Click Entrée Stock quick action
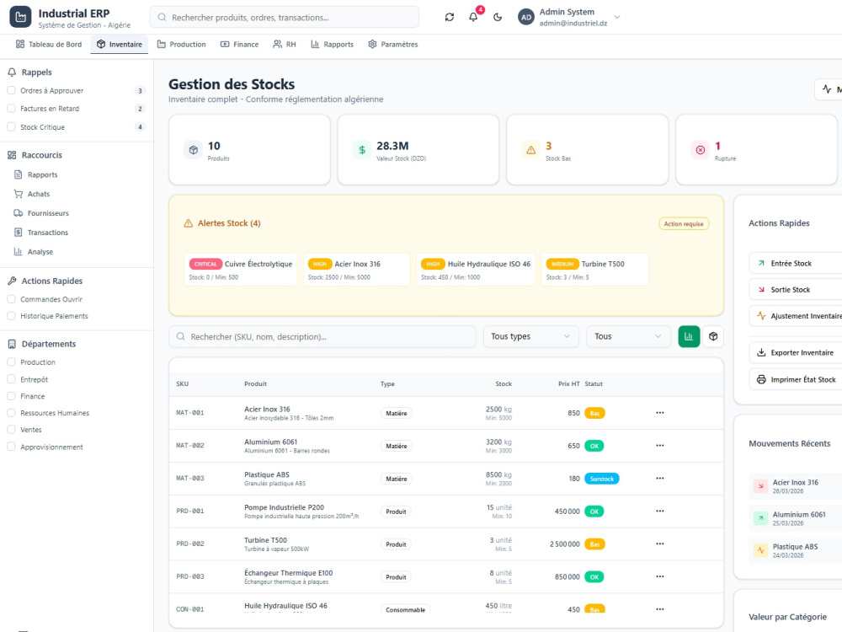Viewport: 842px width, 632px height. coord(796,263)
